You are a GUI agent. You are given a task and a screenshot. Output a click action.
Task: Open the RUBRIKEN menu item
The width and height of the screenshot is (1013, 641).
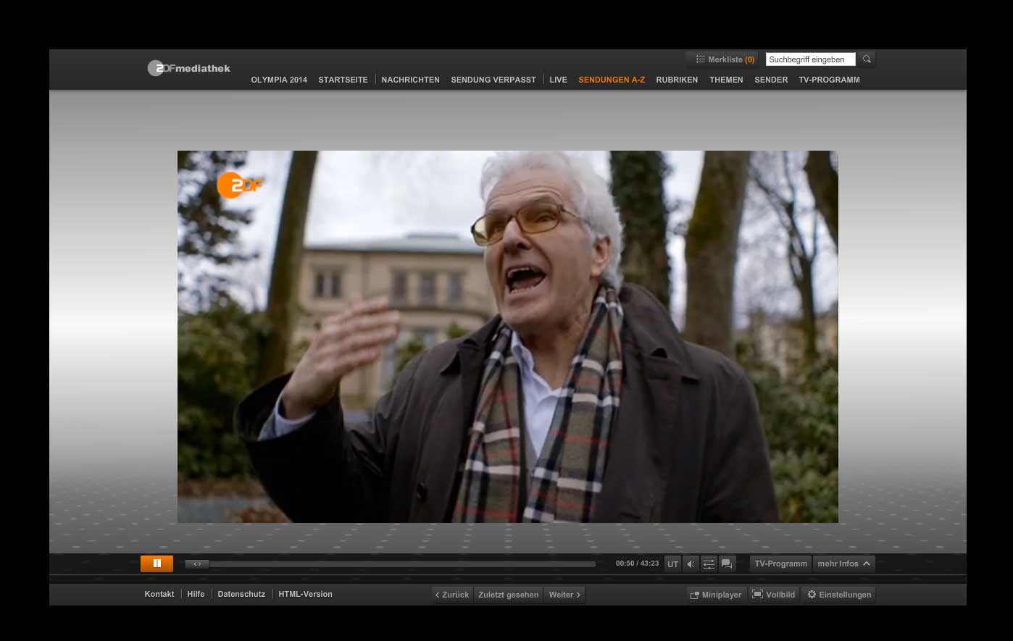(x=677, y=80)
